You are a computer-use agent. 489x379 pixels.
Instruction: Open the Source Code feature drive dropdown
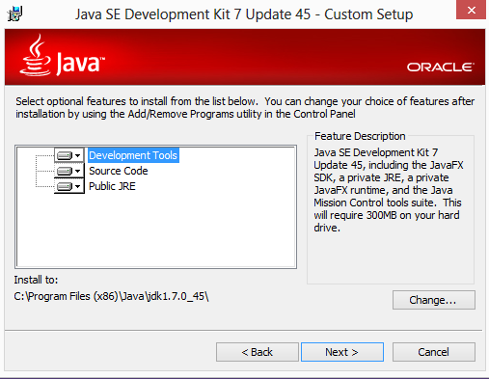(x=69, y=171)
